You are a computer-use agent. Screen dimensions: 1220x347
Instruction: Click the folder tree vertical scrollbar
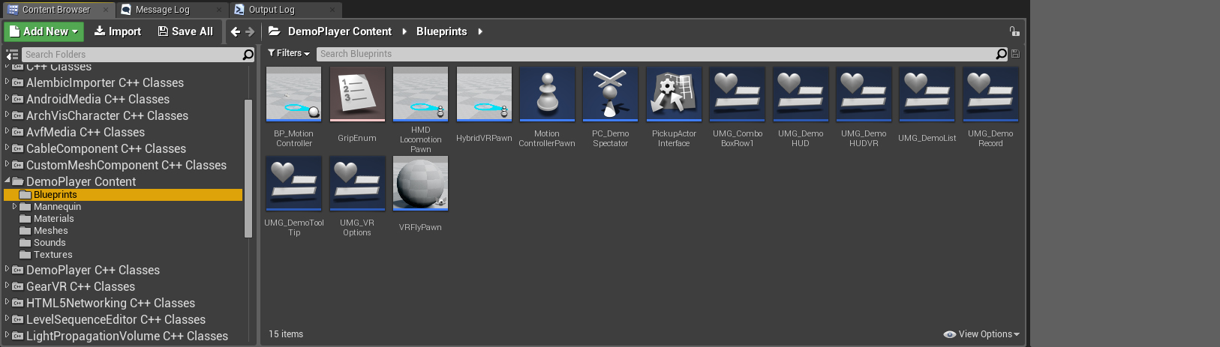click(x=248, y=169)
